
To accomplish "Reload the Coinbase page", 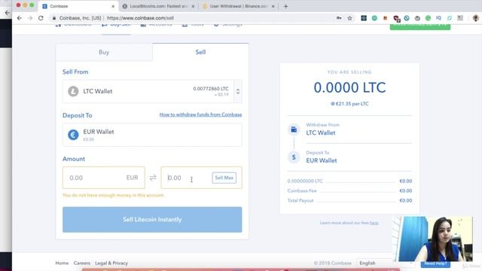I will (x=41, y=18).
